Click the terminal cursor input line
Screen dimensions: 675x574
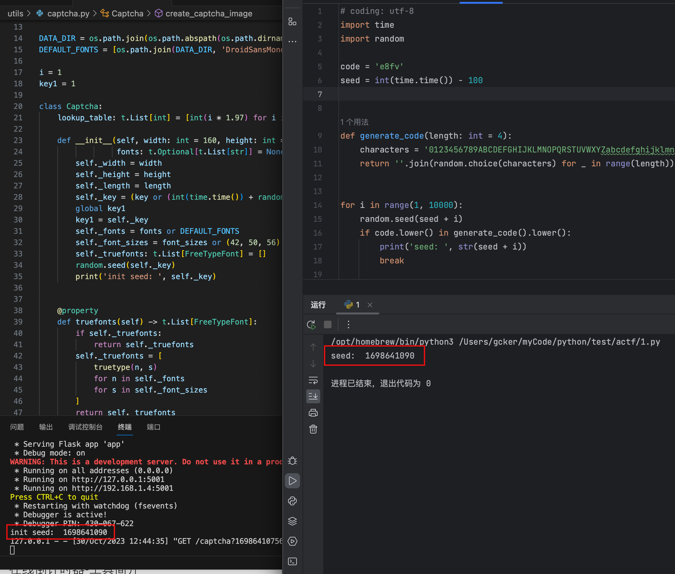pos(12,550)
